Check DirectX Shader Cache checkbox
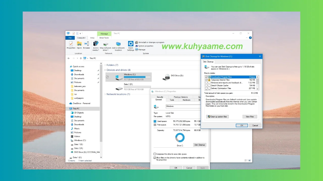 click(206, 85)
